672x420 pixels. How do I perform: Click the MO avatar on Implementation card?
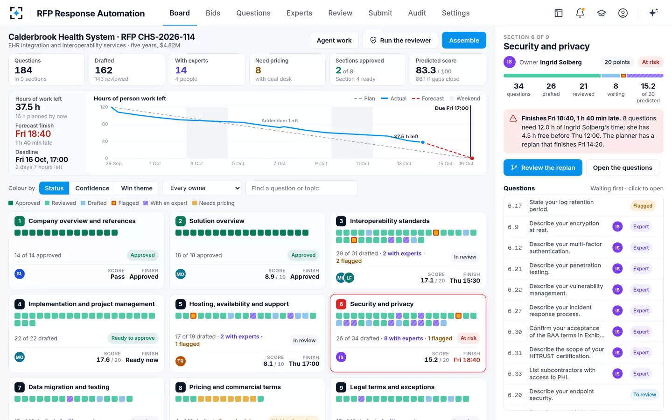(20, 357)
